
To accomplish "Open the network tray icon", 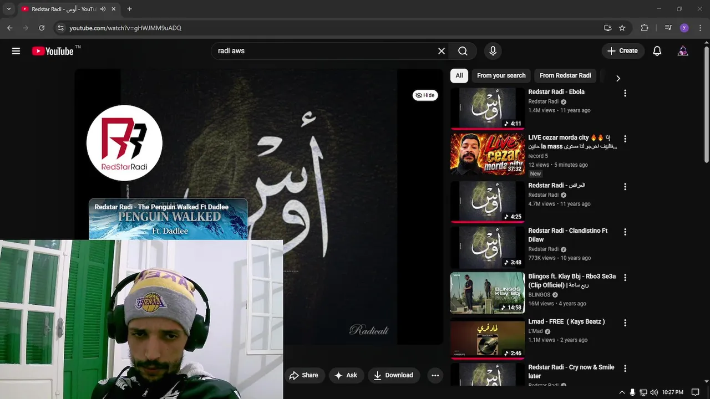I will [x=643, y=392].
